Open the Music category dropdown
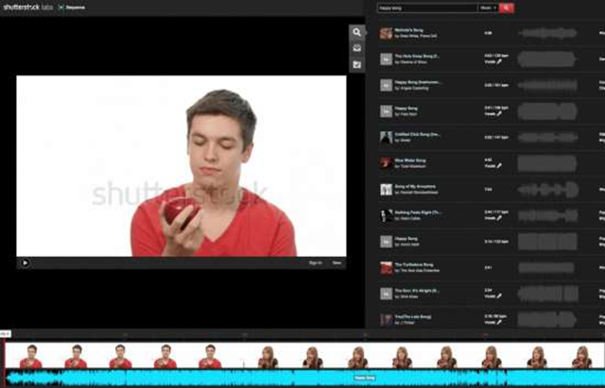Image resolution: width=605 pixels, height=388 pixels. click(488, 8)
